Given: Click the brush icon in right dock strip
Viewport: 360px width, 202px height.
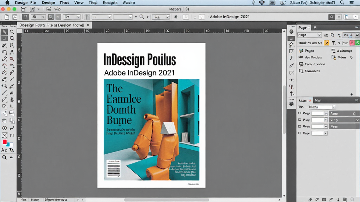Looking at the screenshot, I should coord(291,66).
